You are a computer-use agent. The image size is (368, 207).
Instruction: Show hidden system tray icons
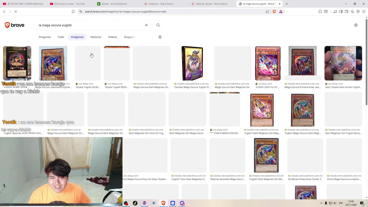pos(321,203)
